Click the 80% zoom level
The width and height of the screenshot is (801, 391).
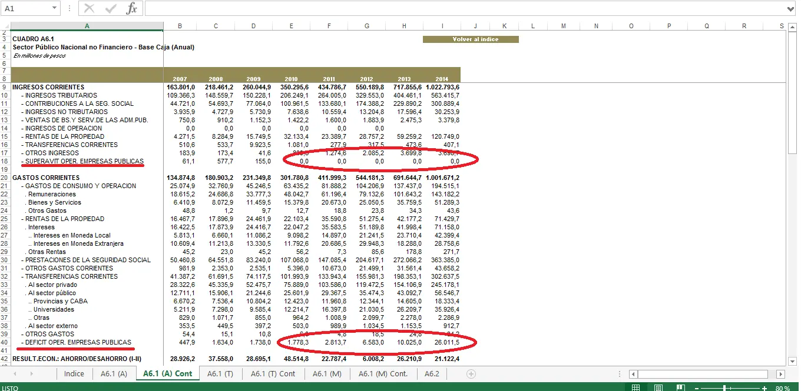[x=783, y=388]
